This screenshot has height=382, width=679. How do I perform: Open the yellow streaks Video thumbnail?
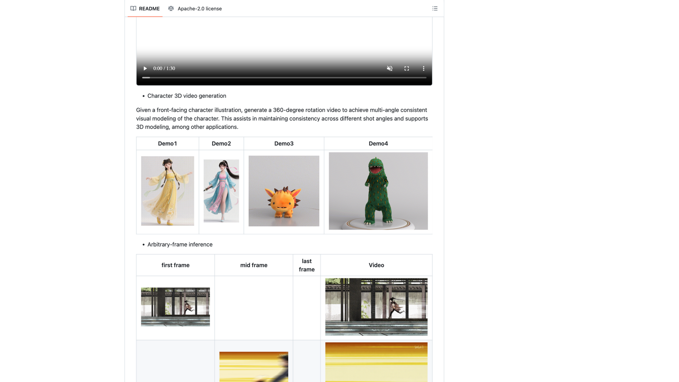click(x=376, y=362)
